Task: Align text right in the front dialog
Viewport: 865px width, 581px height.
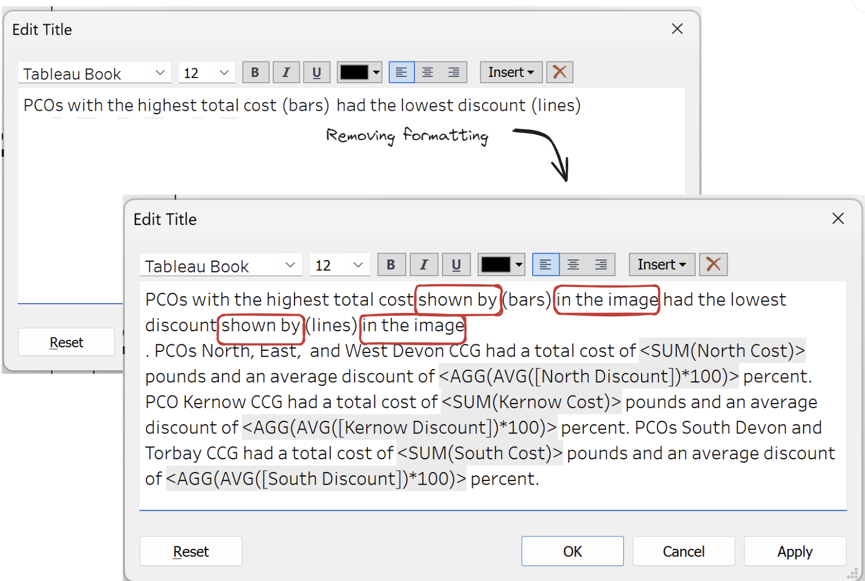Action: [x=601, y=265]
